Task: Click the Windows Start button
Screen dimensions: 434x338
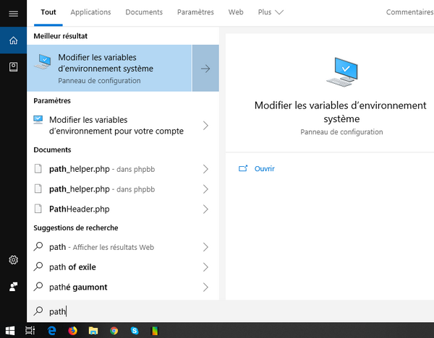Action: click(10, 331)
